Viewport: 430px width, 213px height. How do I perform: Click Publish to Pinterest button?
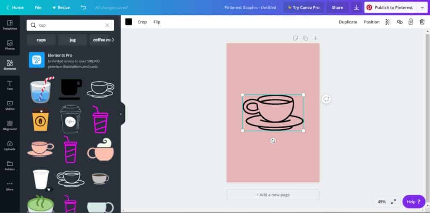[x=391, y=8]
